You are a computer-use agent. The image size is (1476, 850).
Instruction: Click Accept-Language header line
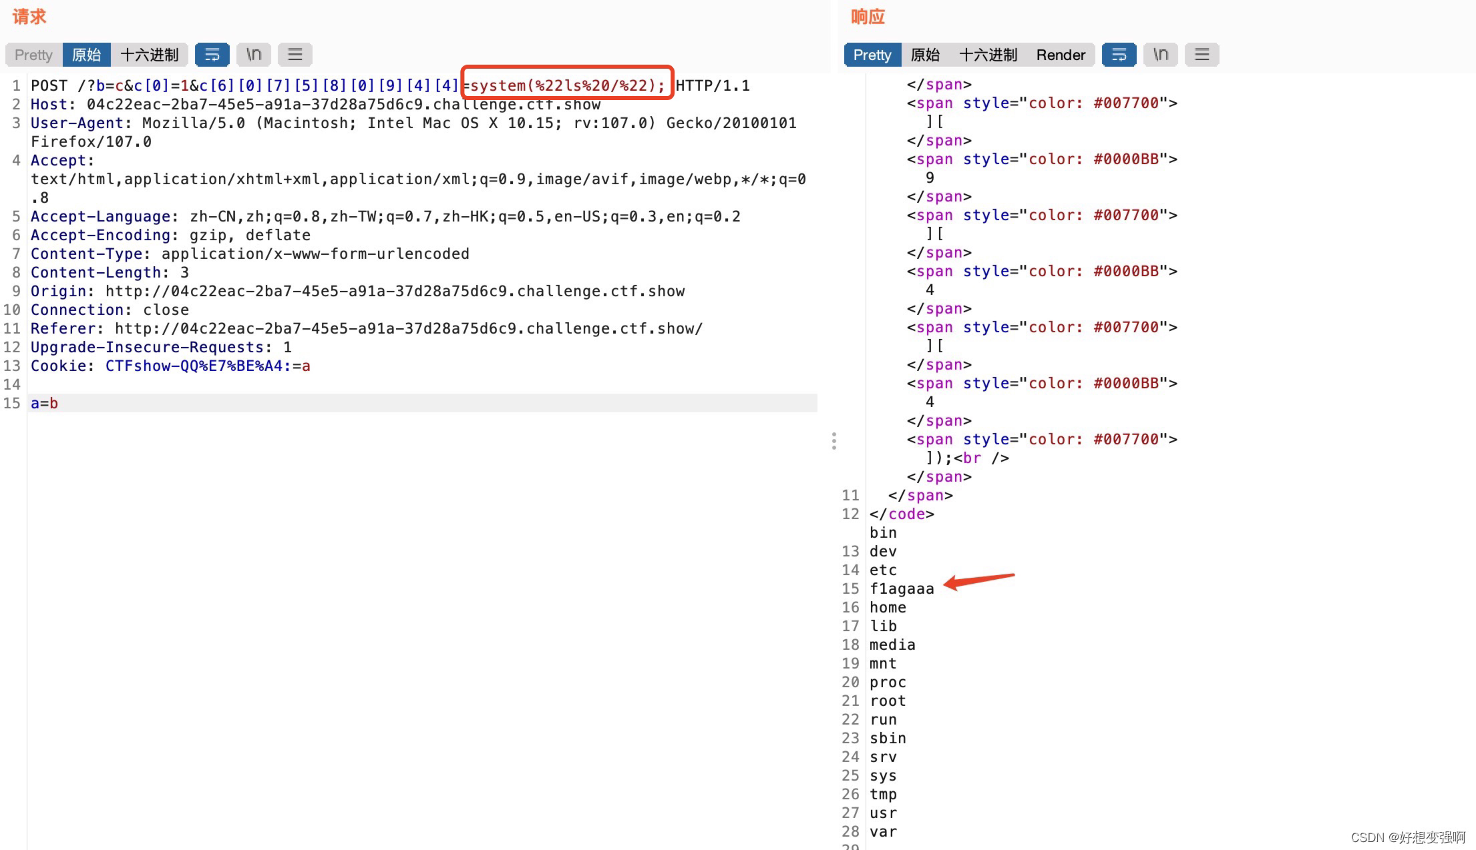coord(385,216)
